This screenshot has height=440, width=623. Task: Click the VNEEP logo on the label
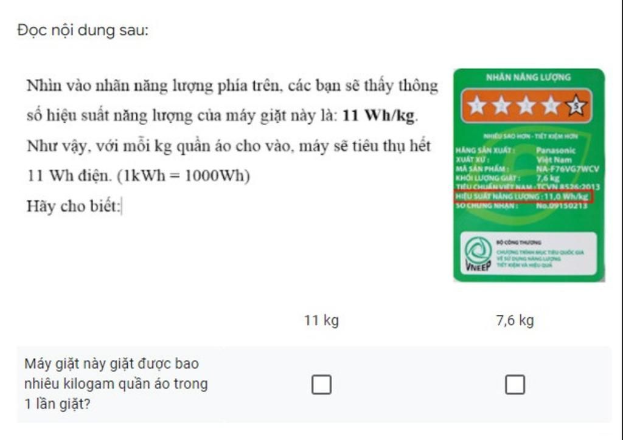point(478,254)
